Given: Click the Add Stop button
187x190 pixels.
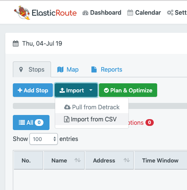Looking at the screenshot, I should pos(33,90).
